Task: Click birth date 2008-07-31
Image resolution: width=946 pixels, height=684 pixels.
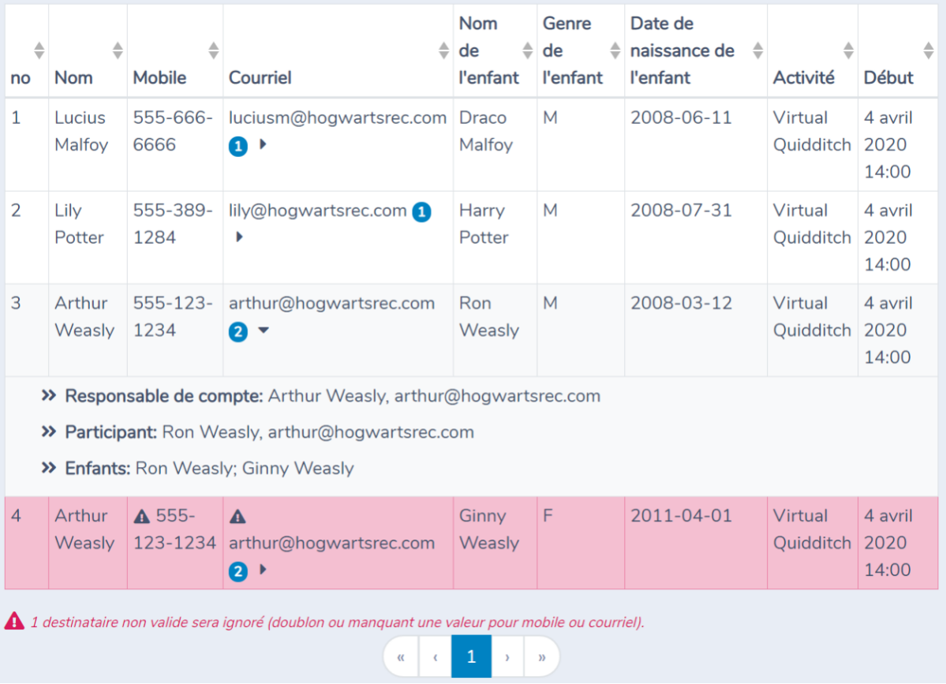Action: pyautogui.click(x=681, y=211)
